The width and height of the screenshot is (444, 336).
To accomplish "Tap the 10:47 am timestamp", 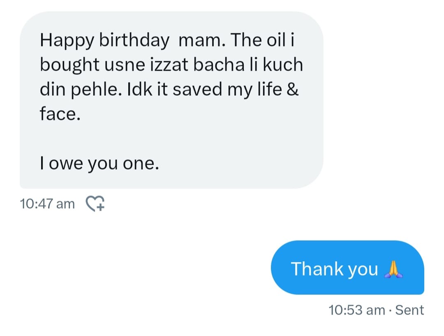I will [x=47, y=203].
